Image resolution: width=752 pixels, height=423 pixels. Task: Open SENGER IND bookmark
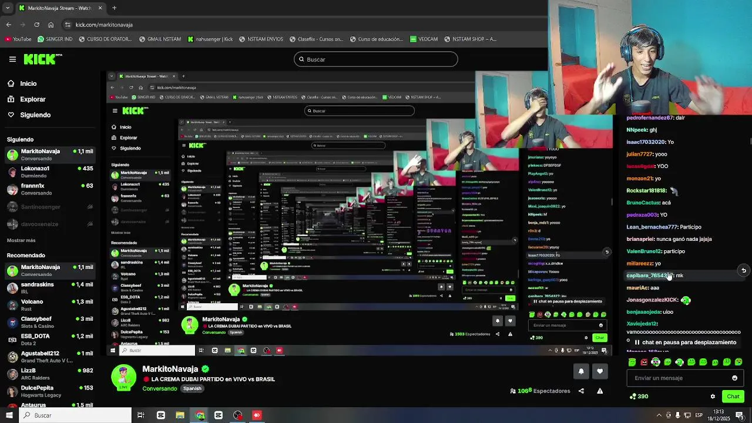click(x=55, y=39)
